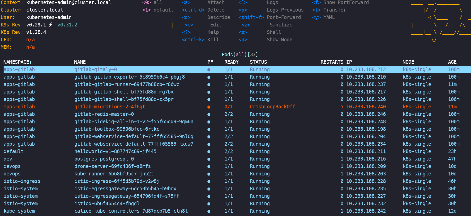
Task: Click the PF column header
Action: click(x=210, y=62)
